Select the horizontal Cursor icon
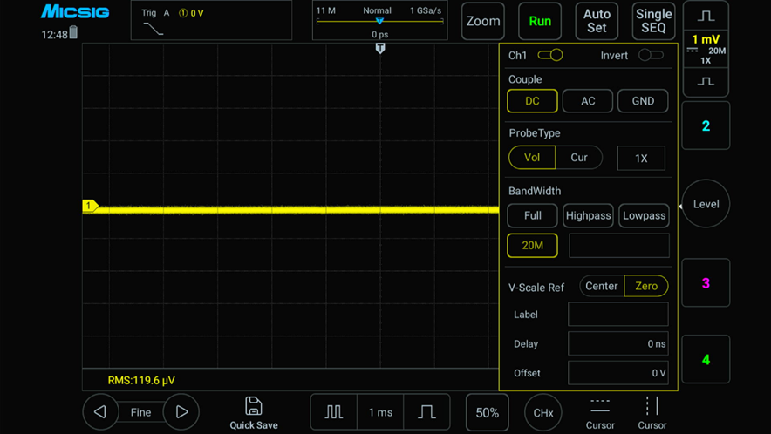The image size is (771, 434). click(600, 406)
